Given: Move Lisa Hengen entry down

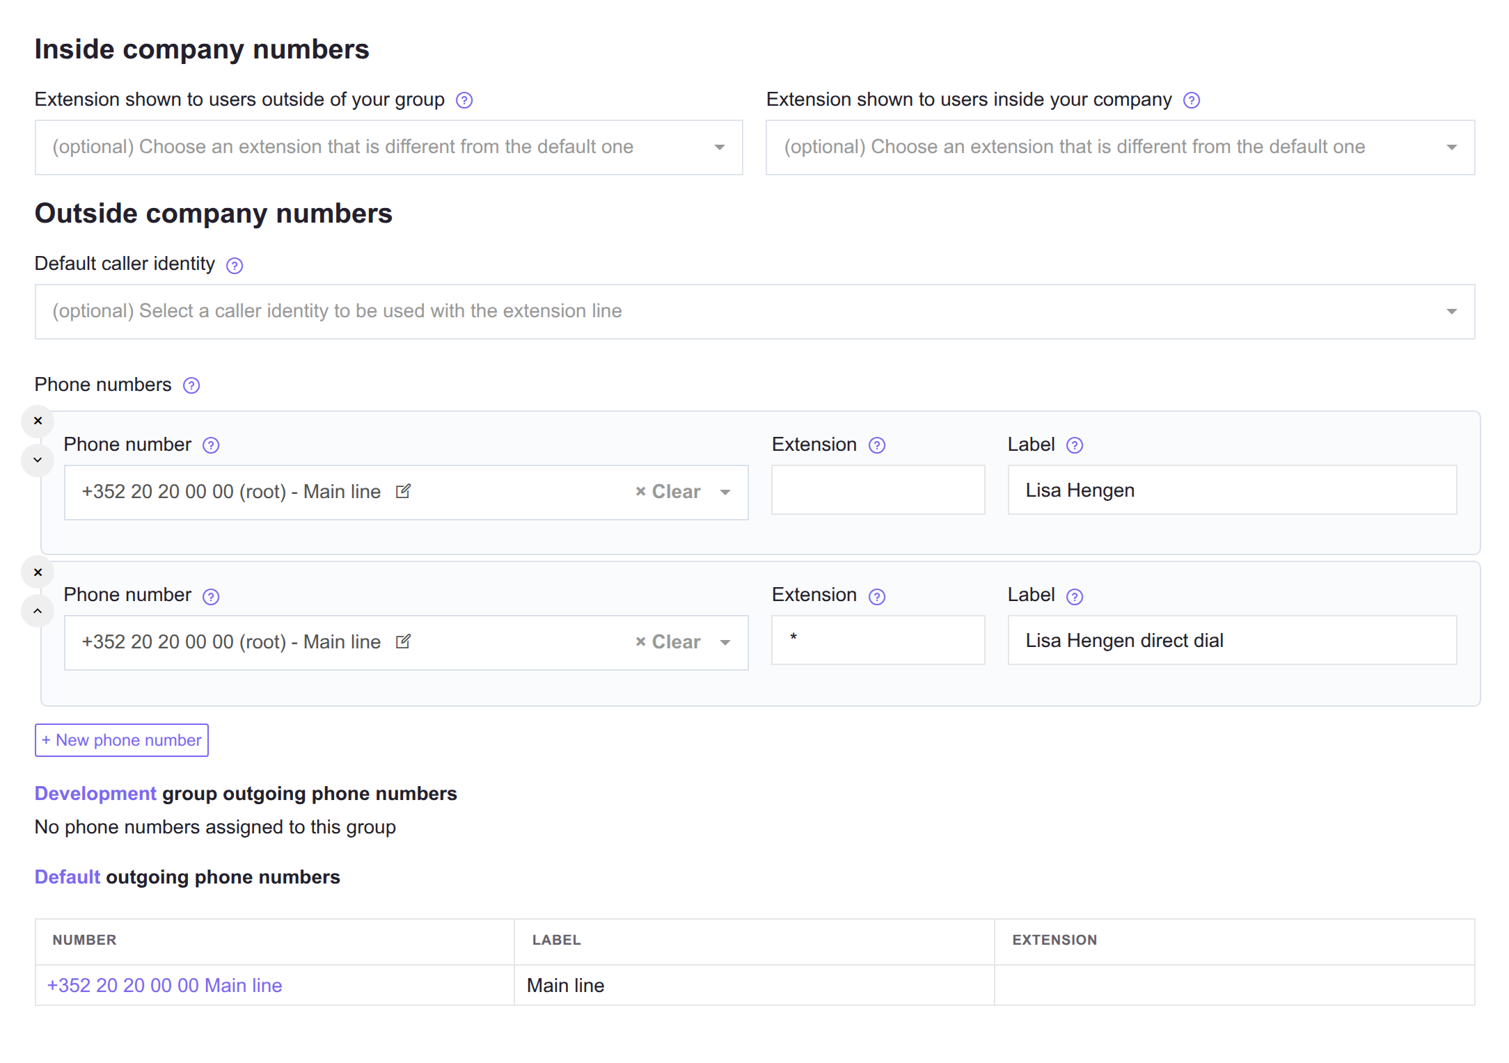Looking at the screenshot, I should 38,460.
